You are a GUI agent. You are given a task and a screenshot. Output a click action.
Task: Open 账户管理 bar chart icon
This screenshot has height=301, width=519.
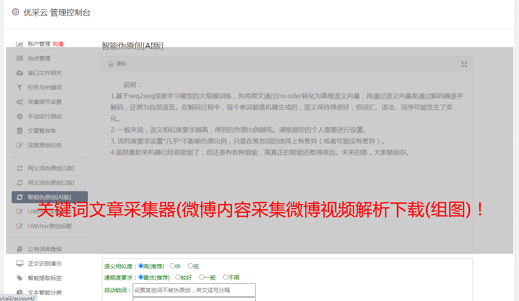[19, 44]
